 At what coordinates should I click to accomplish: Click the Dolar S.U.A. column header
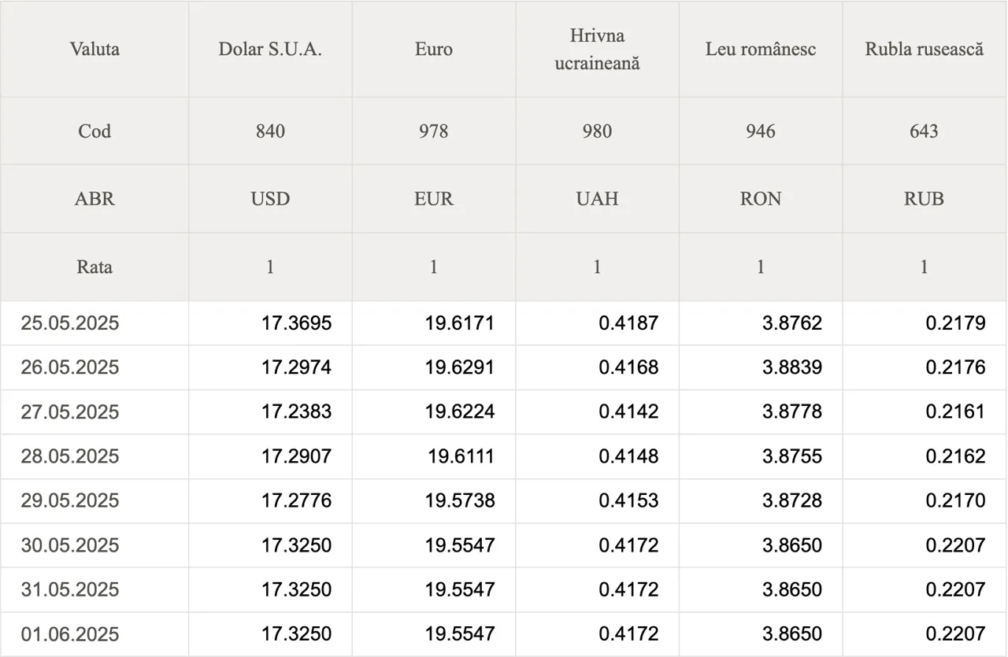(x=270, y=49)
